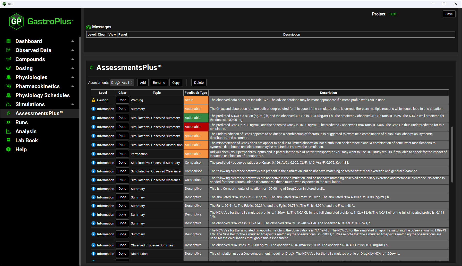The image size is (462, 266).
Task: Expand the Compounds section arrow
Action: 73,59
